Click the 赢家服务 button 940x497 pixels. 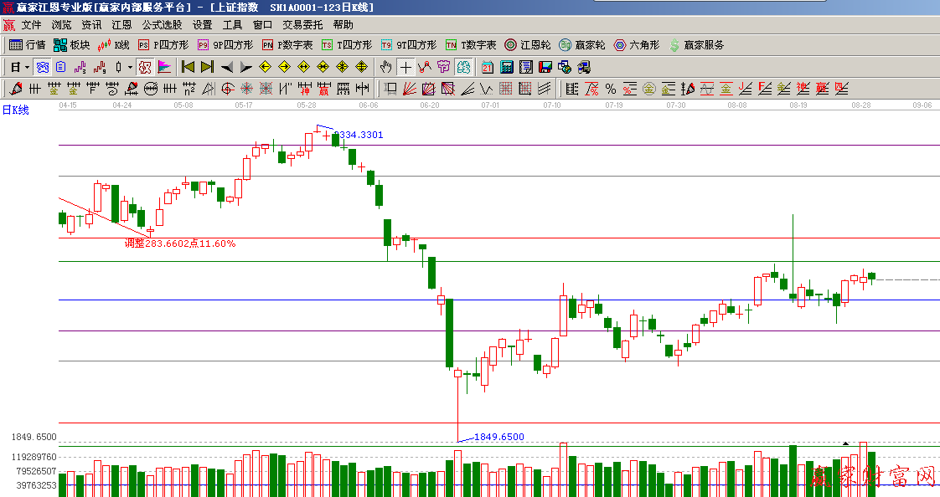point(695,45)
